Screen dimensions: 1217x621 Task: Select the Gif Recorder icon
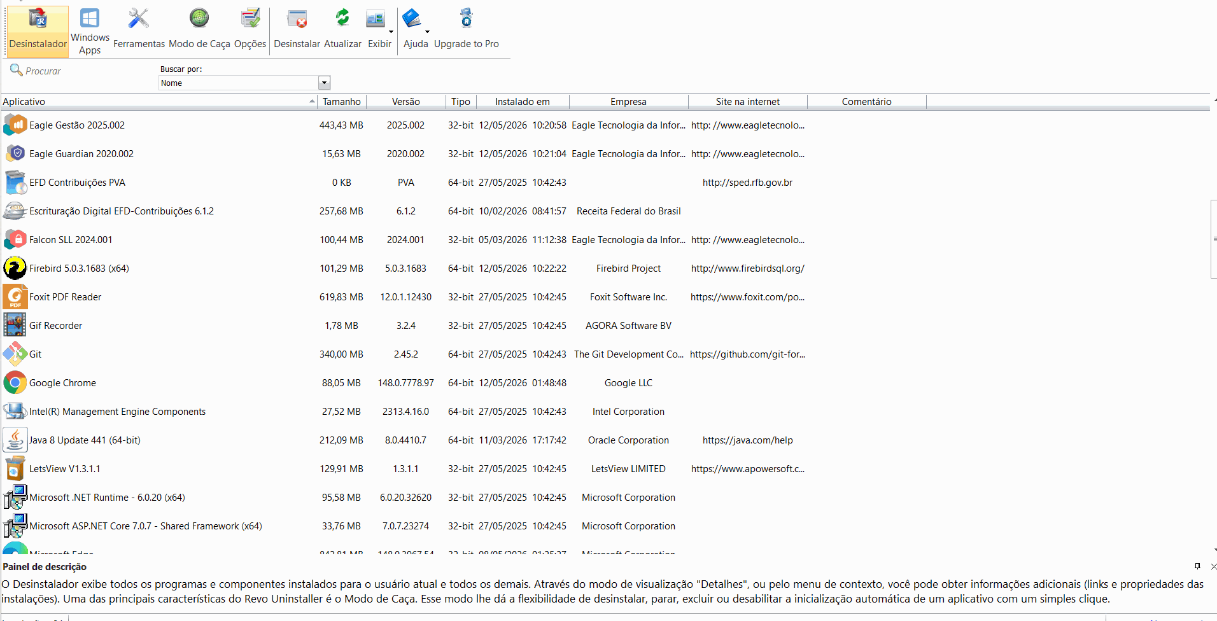(x=15, y=326)
